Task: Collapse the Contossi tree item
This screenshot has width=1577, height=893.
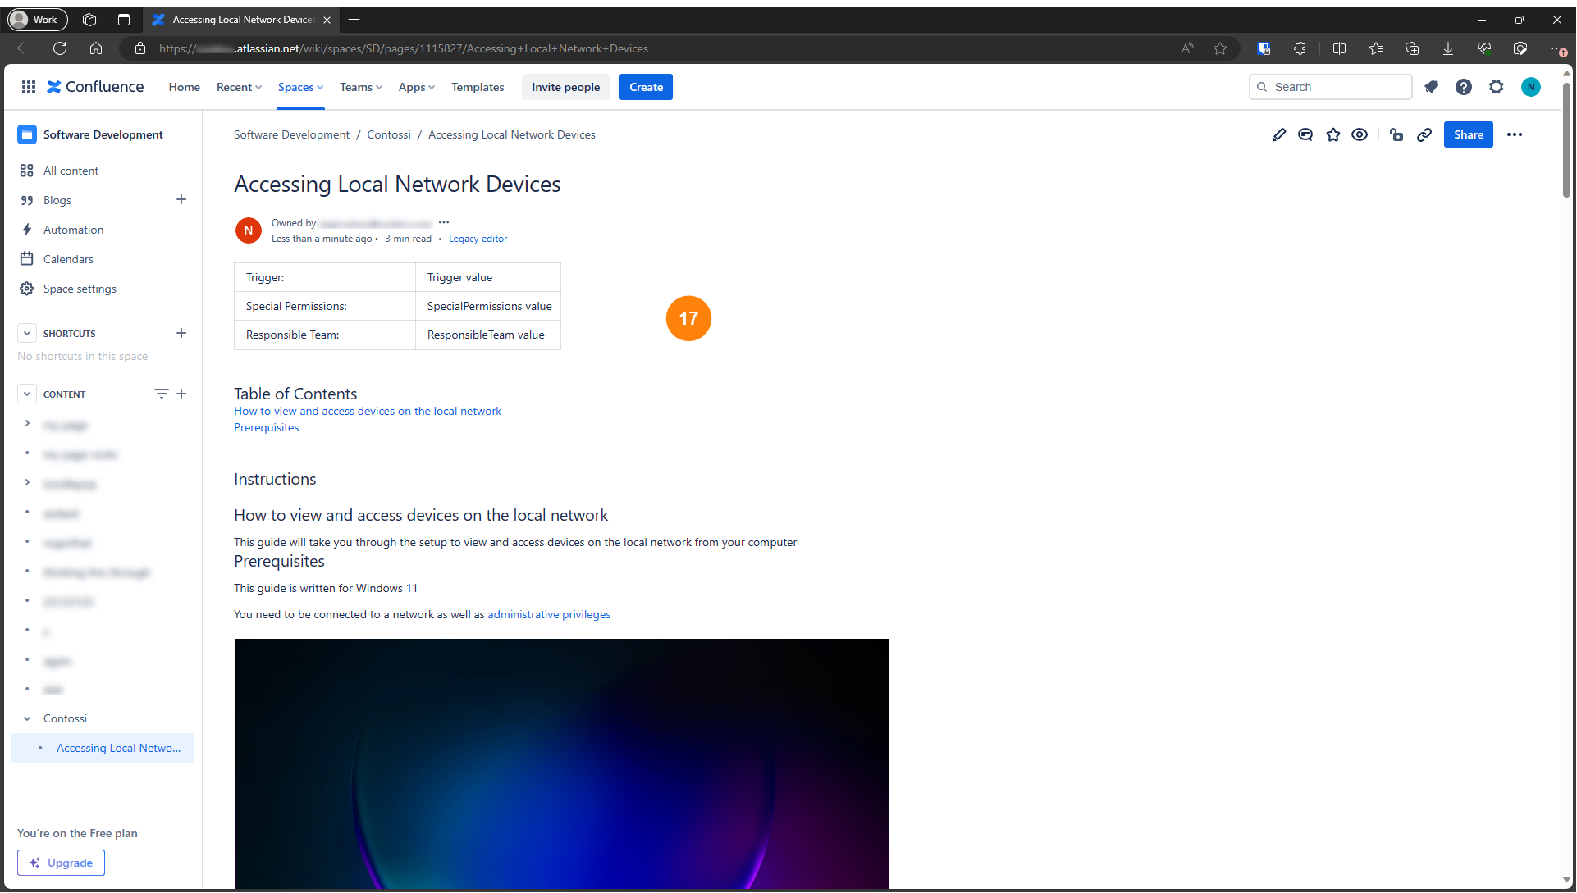Action: (x=27, y=718)
